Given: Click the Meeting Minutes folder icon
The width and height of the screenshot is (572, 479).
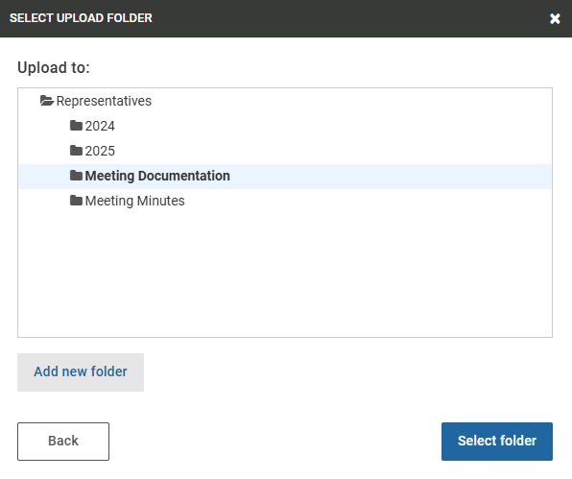Looking at the screenshot, I should [76, 201].
